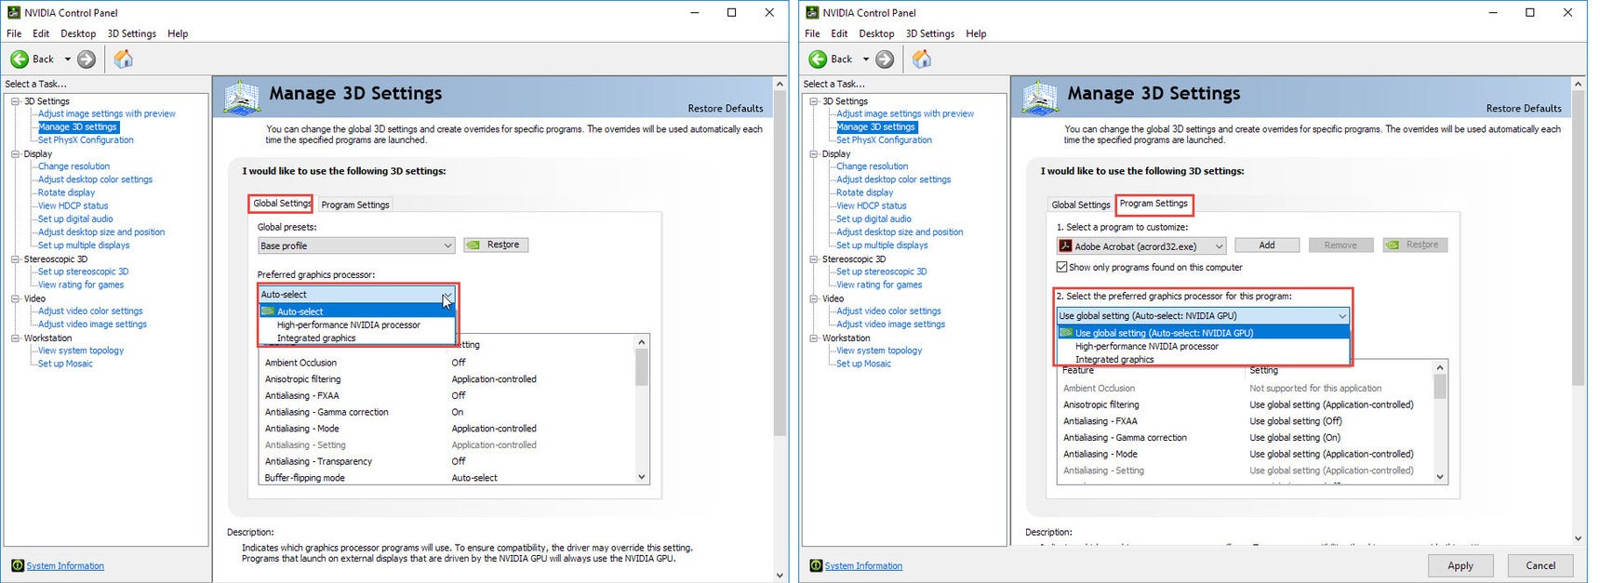Select Buffer-flipping mode row, left window
Viewport: 1600px width, 583px height.
point(446,478)
